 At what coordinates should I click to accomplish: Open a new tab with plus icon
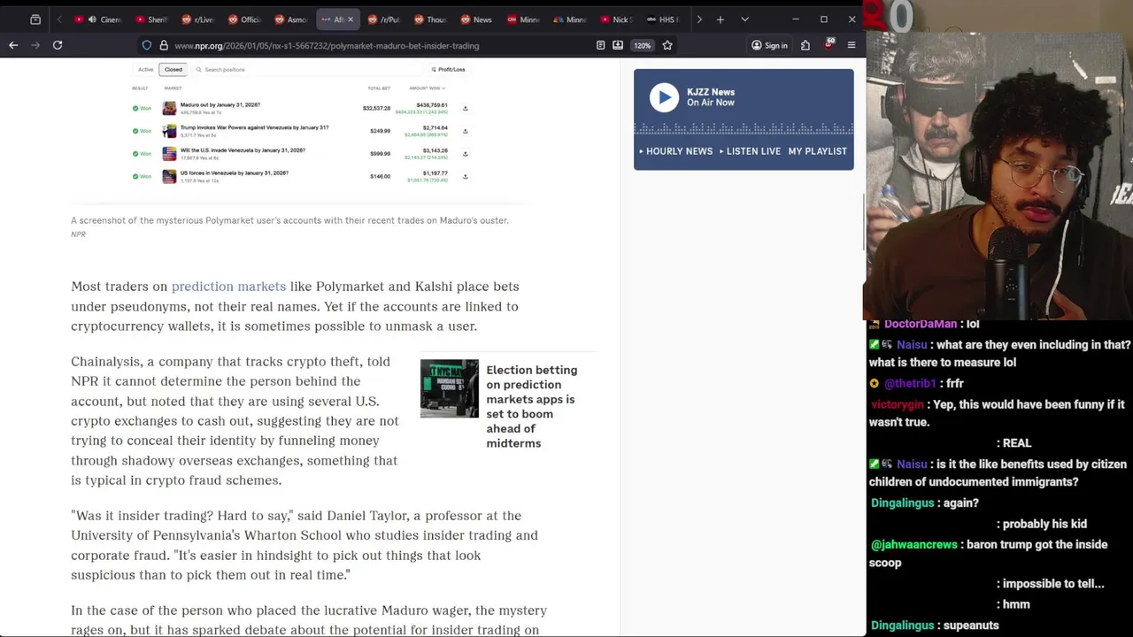point(721,19)
